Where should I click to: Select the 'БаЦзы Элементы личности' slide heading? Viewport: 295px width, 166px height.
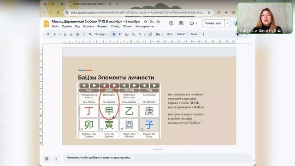116,77
